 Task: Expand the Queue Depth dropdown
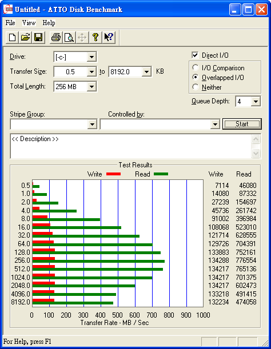pos(256,102)
